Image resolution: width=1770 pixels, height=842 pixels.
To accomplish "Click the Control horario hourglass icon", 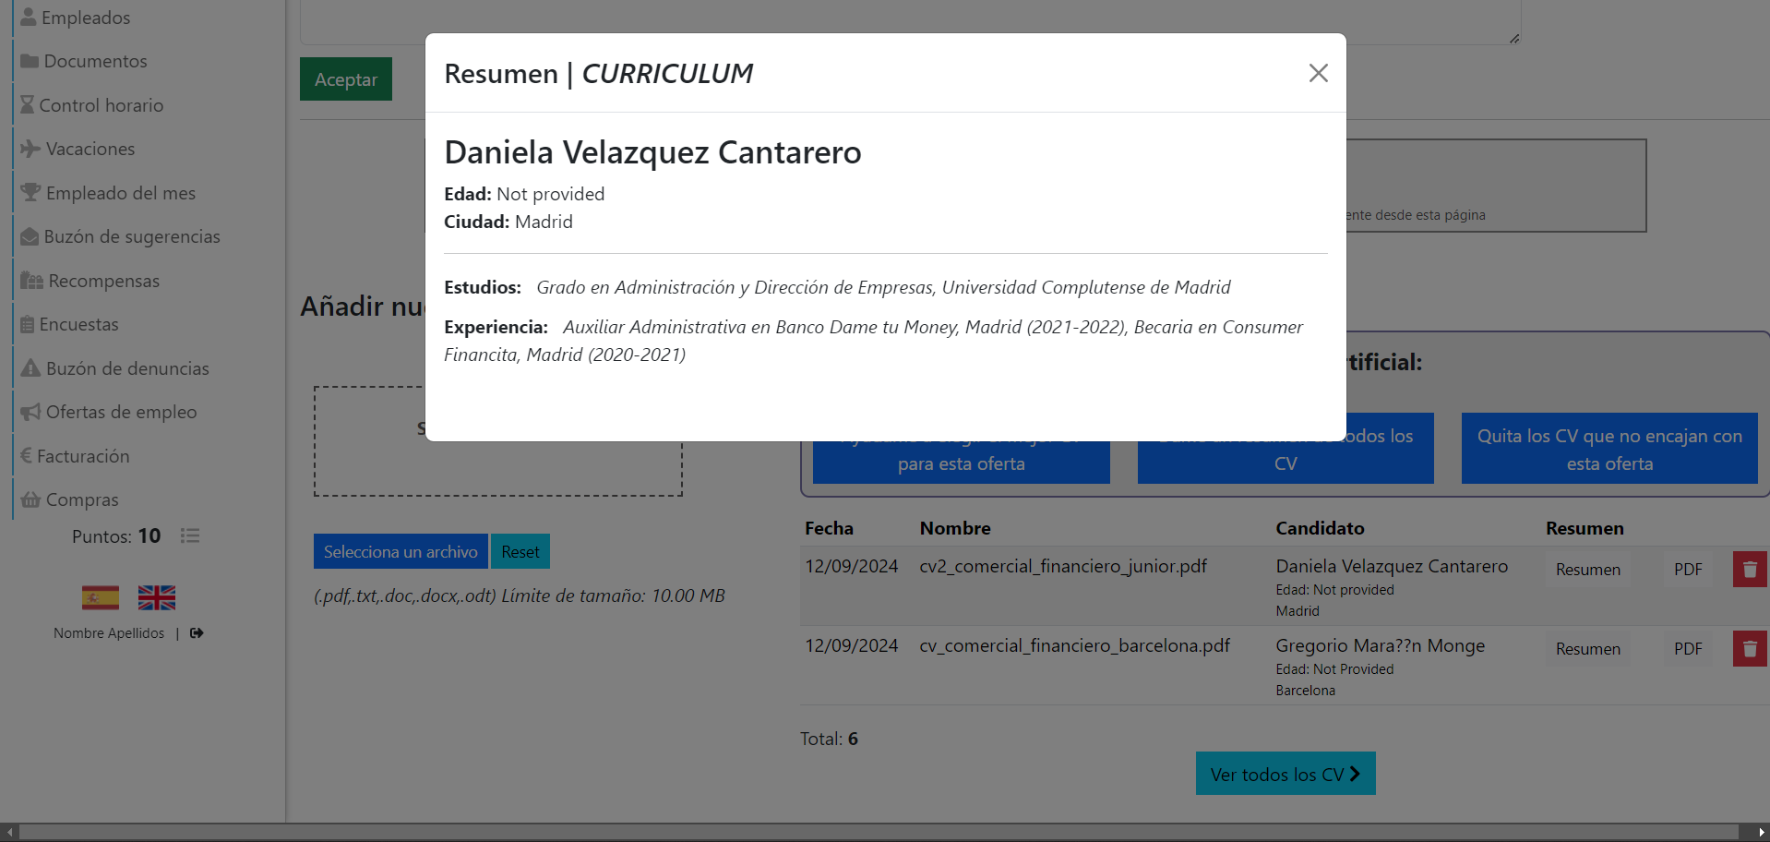I will pos(28,104).
